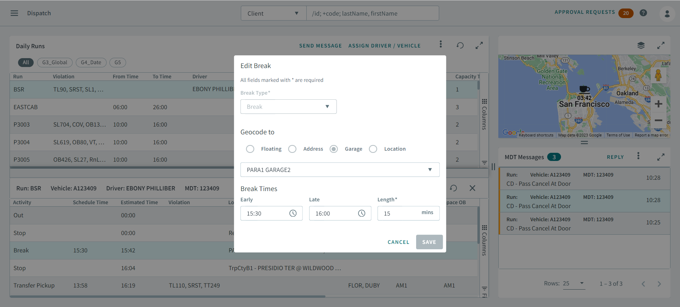
Task: Go to previous page of MDT messages
Action: (x=643, y=284)
